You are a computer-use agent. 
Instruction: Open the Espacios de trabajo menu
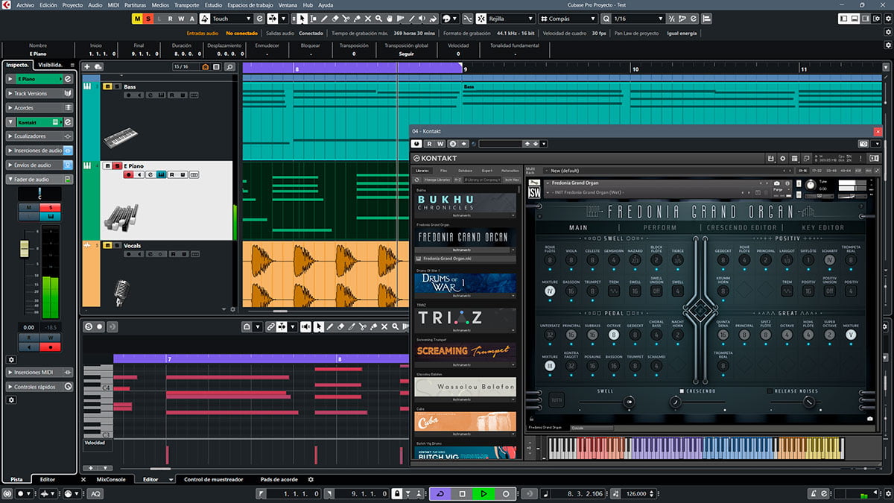point(250,4)
